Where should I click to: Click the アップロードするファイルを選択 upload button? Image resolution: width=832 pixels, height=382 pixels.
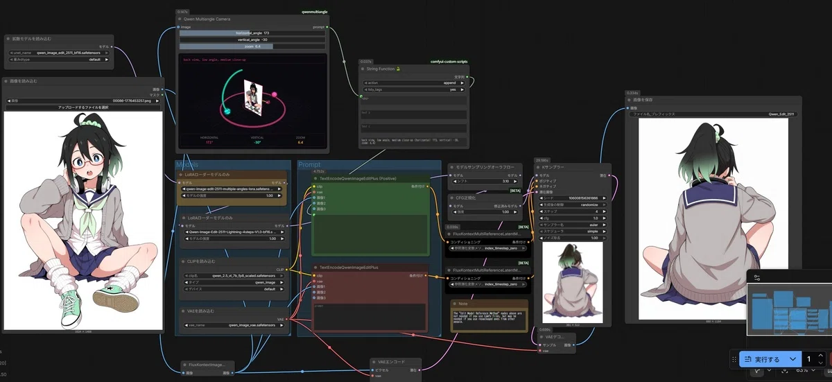pos(83,107)
